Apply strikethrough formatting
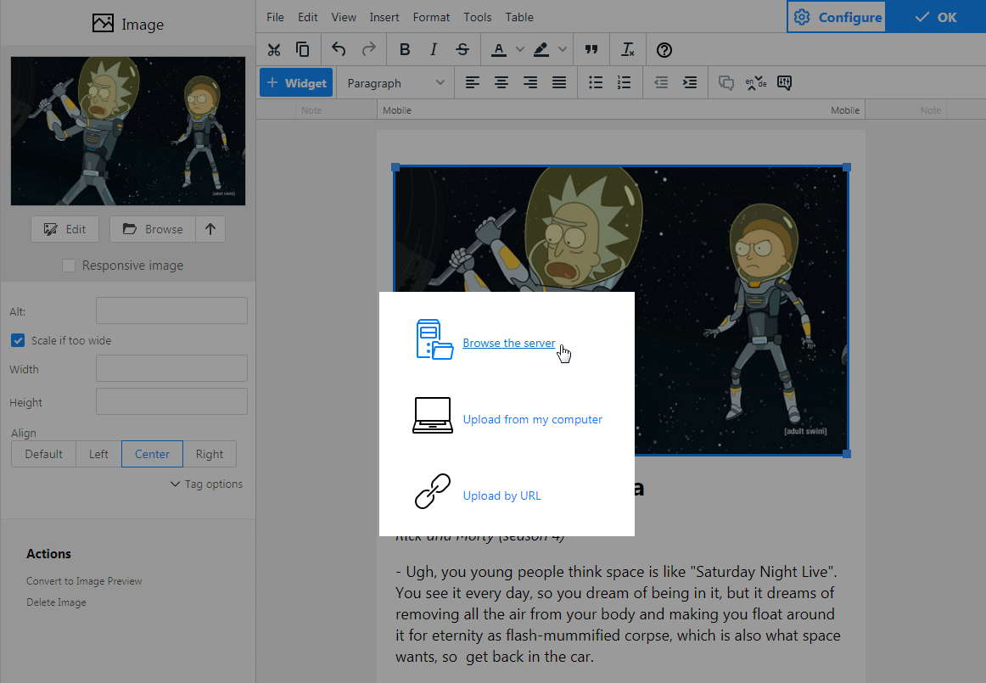 462,50
